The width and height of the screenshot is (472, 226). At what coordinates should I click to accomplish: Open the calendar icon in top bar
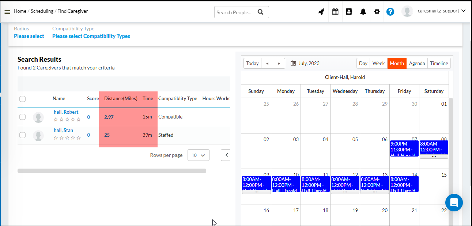tap(335, 12)
